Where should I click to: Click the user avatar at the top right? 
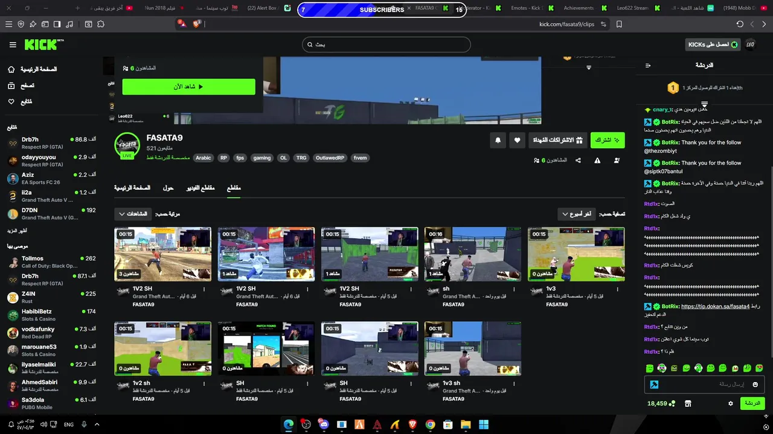[x=751, y=45]
